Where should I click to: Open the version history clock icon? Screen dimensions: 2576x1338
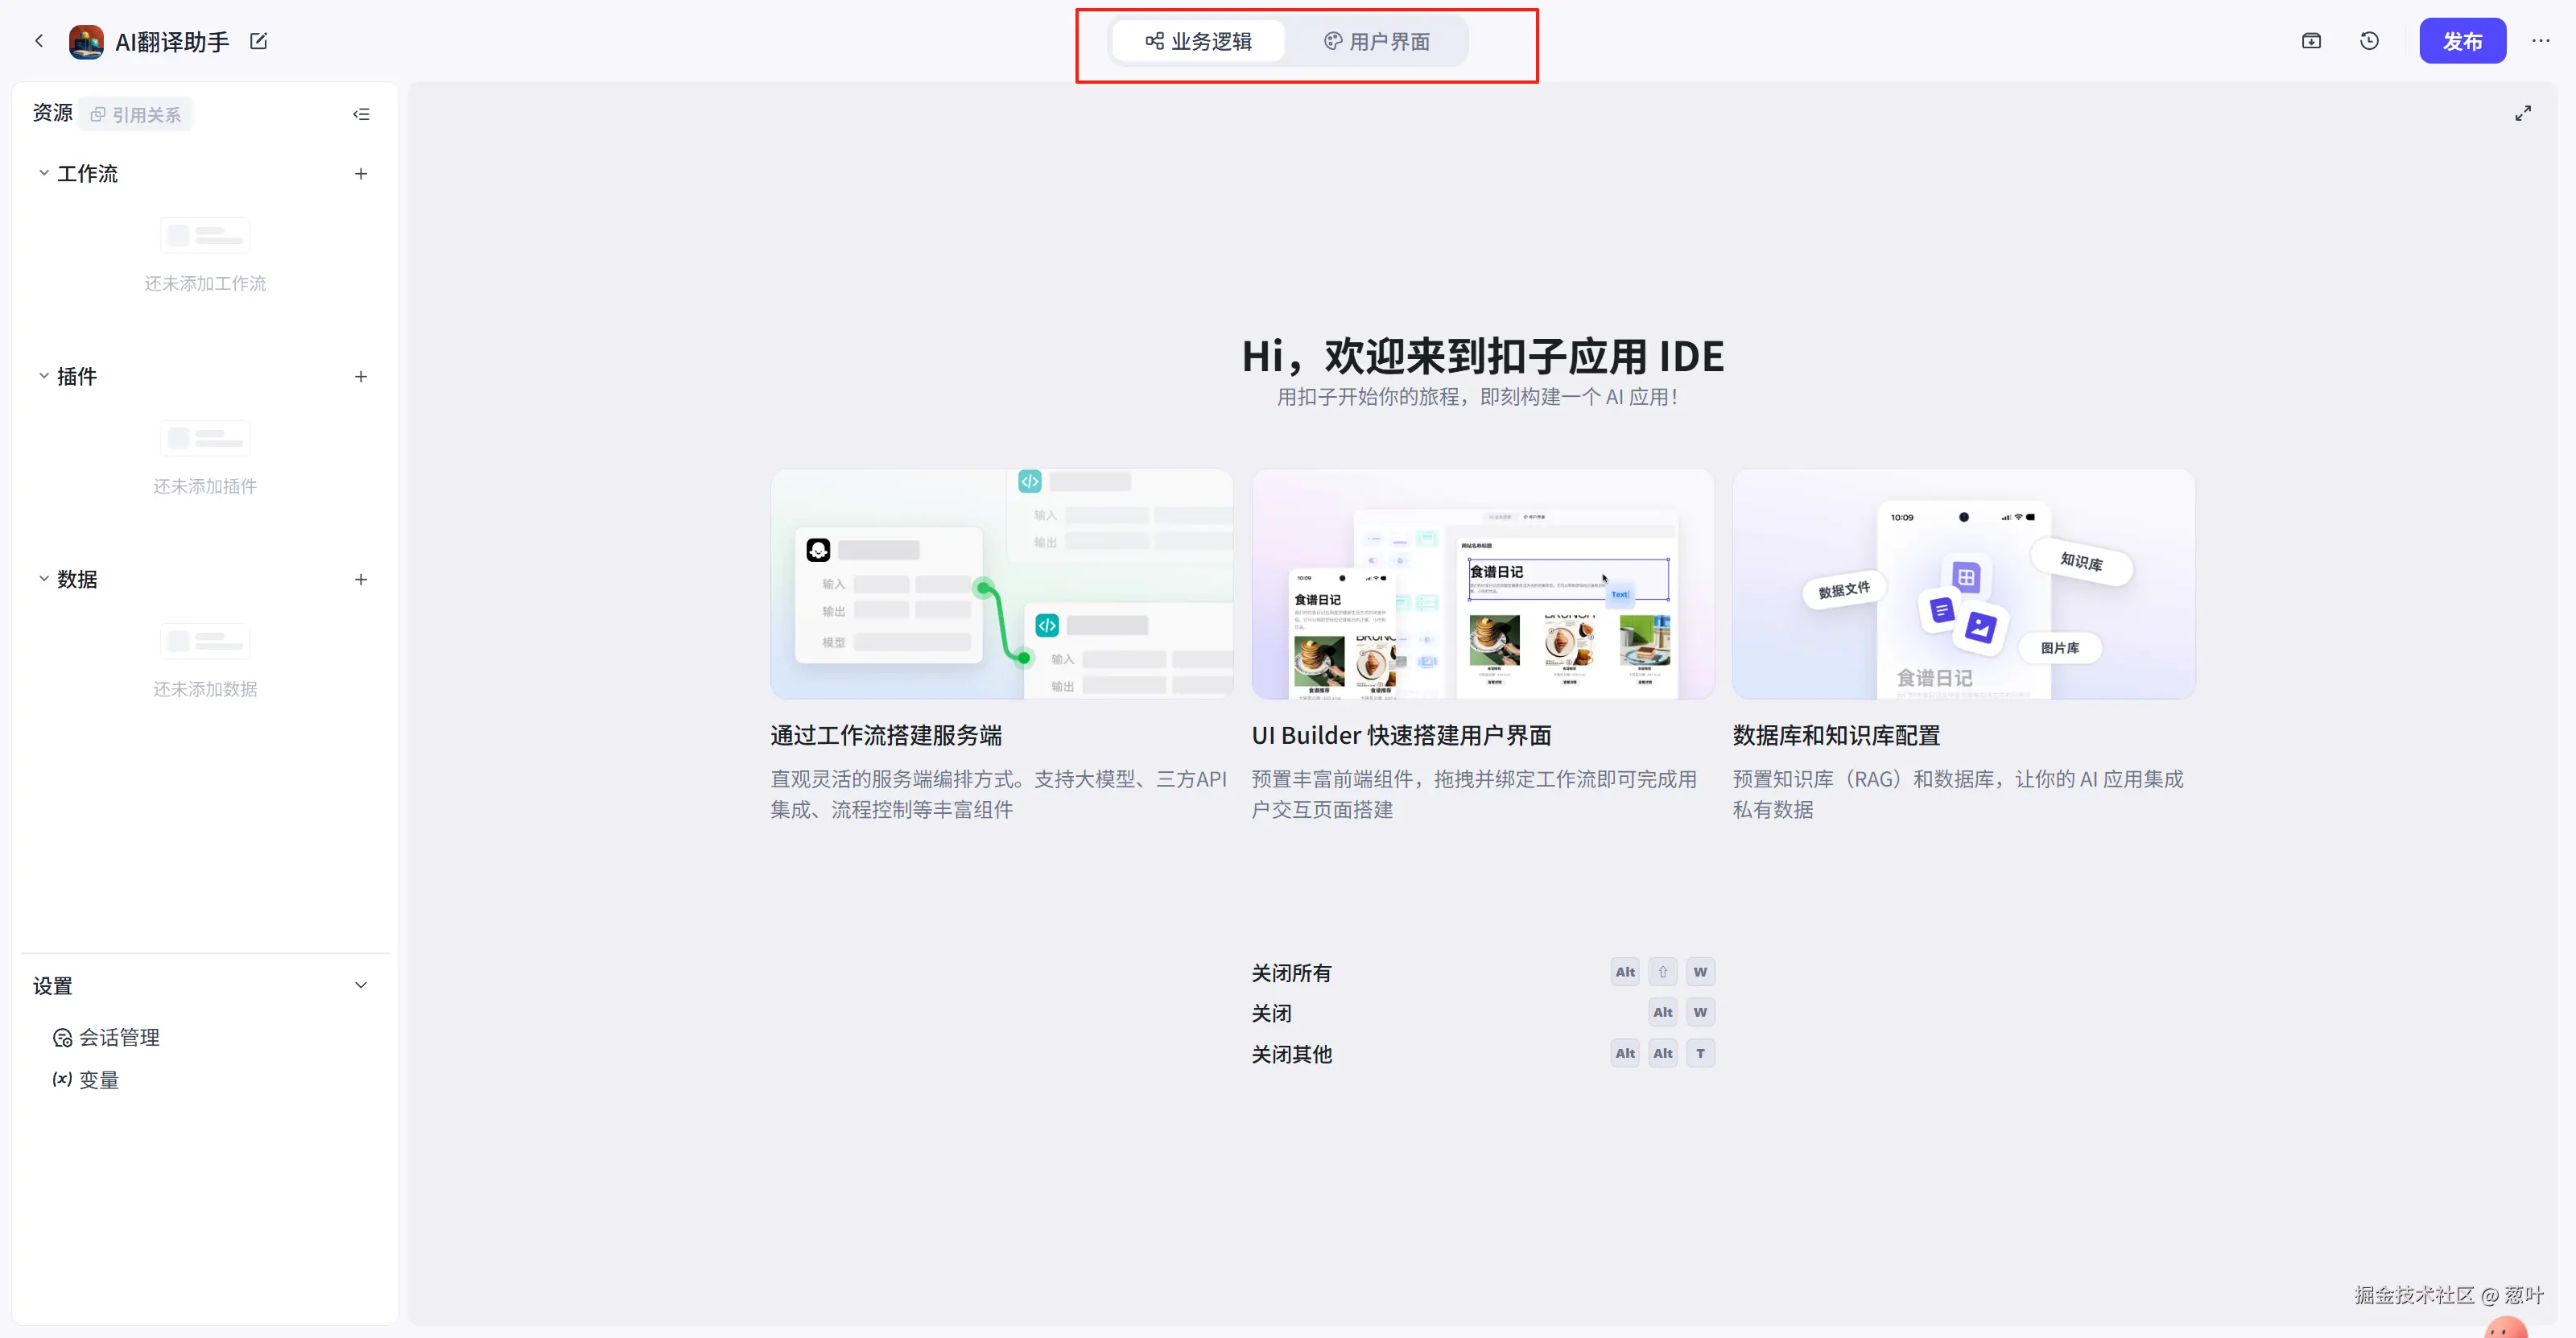2369,41
